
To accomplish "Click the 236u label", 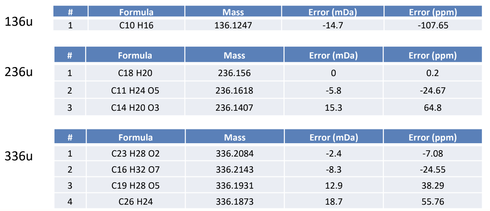I will pos(19,72).
